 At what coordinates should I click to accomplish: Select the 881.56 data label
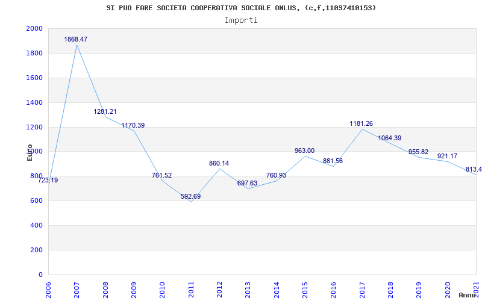[333, 161]
